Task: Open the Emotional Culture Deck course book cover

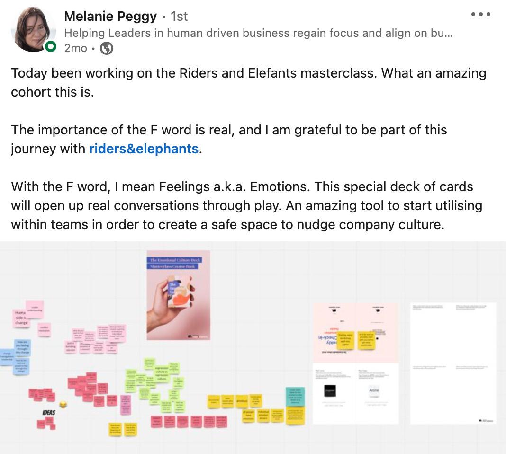Action: [x=178, y=294]
